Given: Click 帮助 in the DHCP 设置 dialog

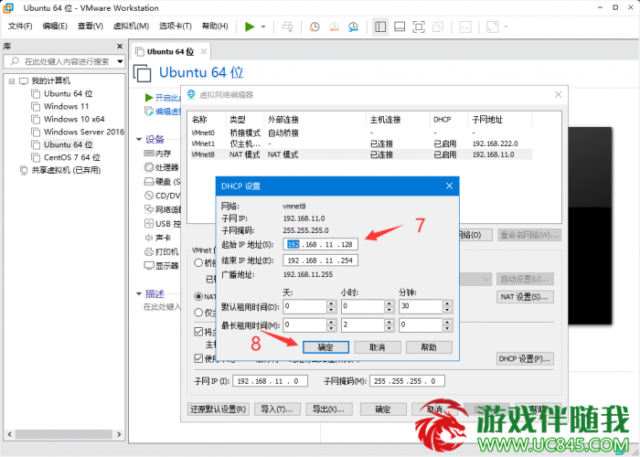Looking at the screenshot, I should [429, 347].
